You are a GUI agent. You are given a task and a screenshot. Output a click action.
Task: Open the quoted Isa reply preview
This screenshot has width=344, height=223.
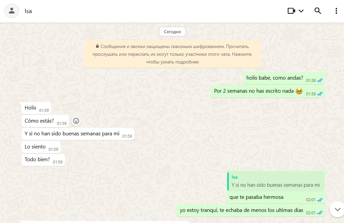point(276,181)
